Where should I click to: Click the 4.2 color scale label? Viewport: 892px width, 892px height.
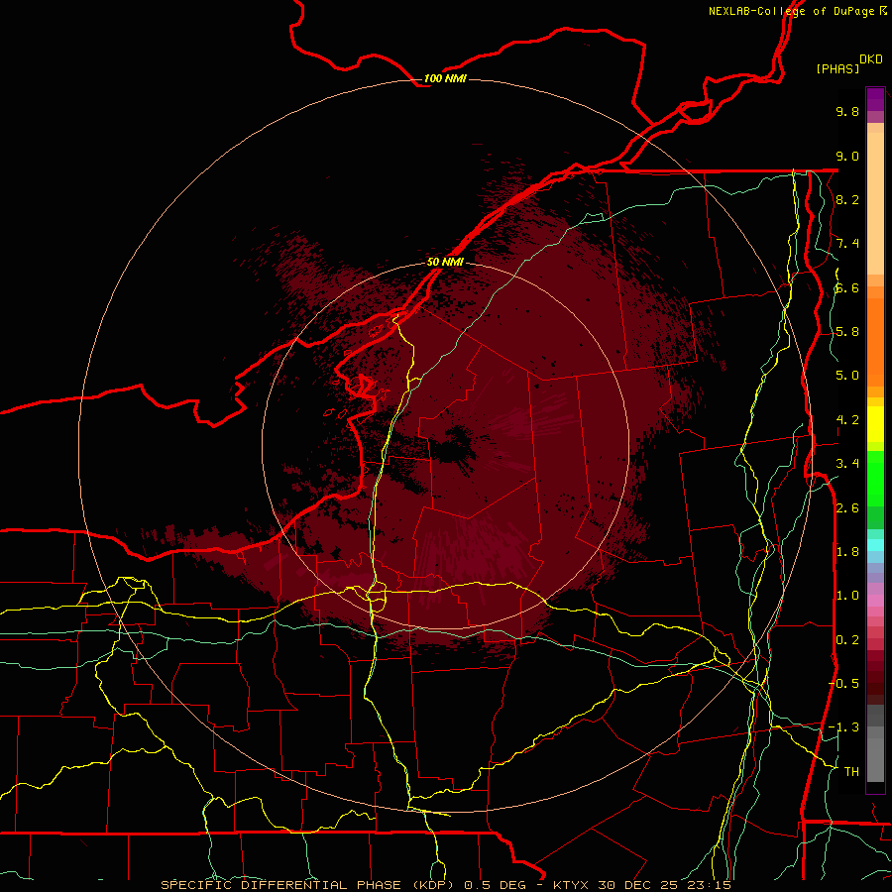(847, 420)
